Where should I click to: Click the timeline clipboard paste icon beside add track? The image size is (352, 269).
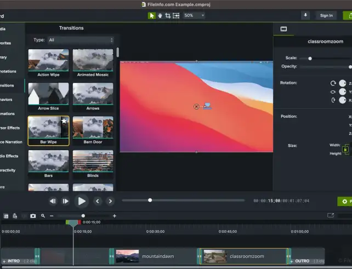(x=15, y=216)
